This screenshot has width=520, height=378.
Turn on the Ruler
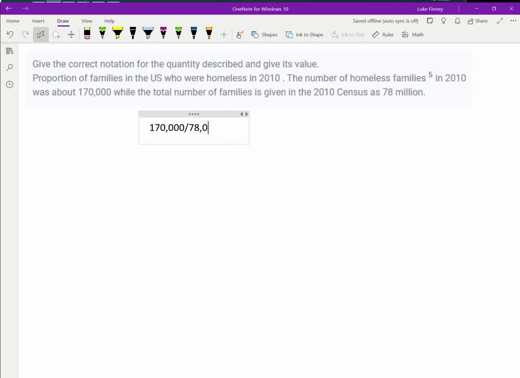pos(382,35)
